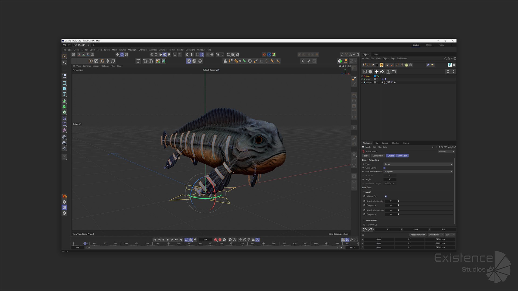Viewport: 518px width, 291px height.
Task: Go to the end of the animation
Action: 181,240
